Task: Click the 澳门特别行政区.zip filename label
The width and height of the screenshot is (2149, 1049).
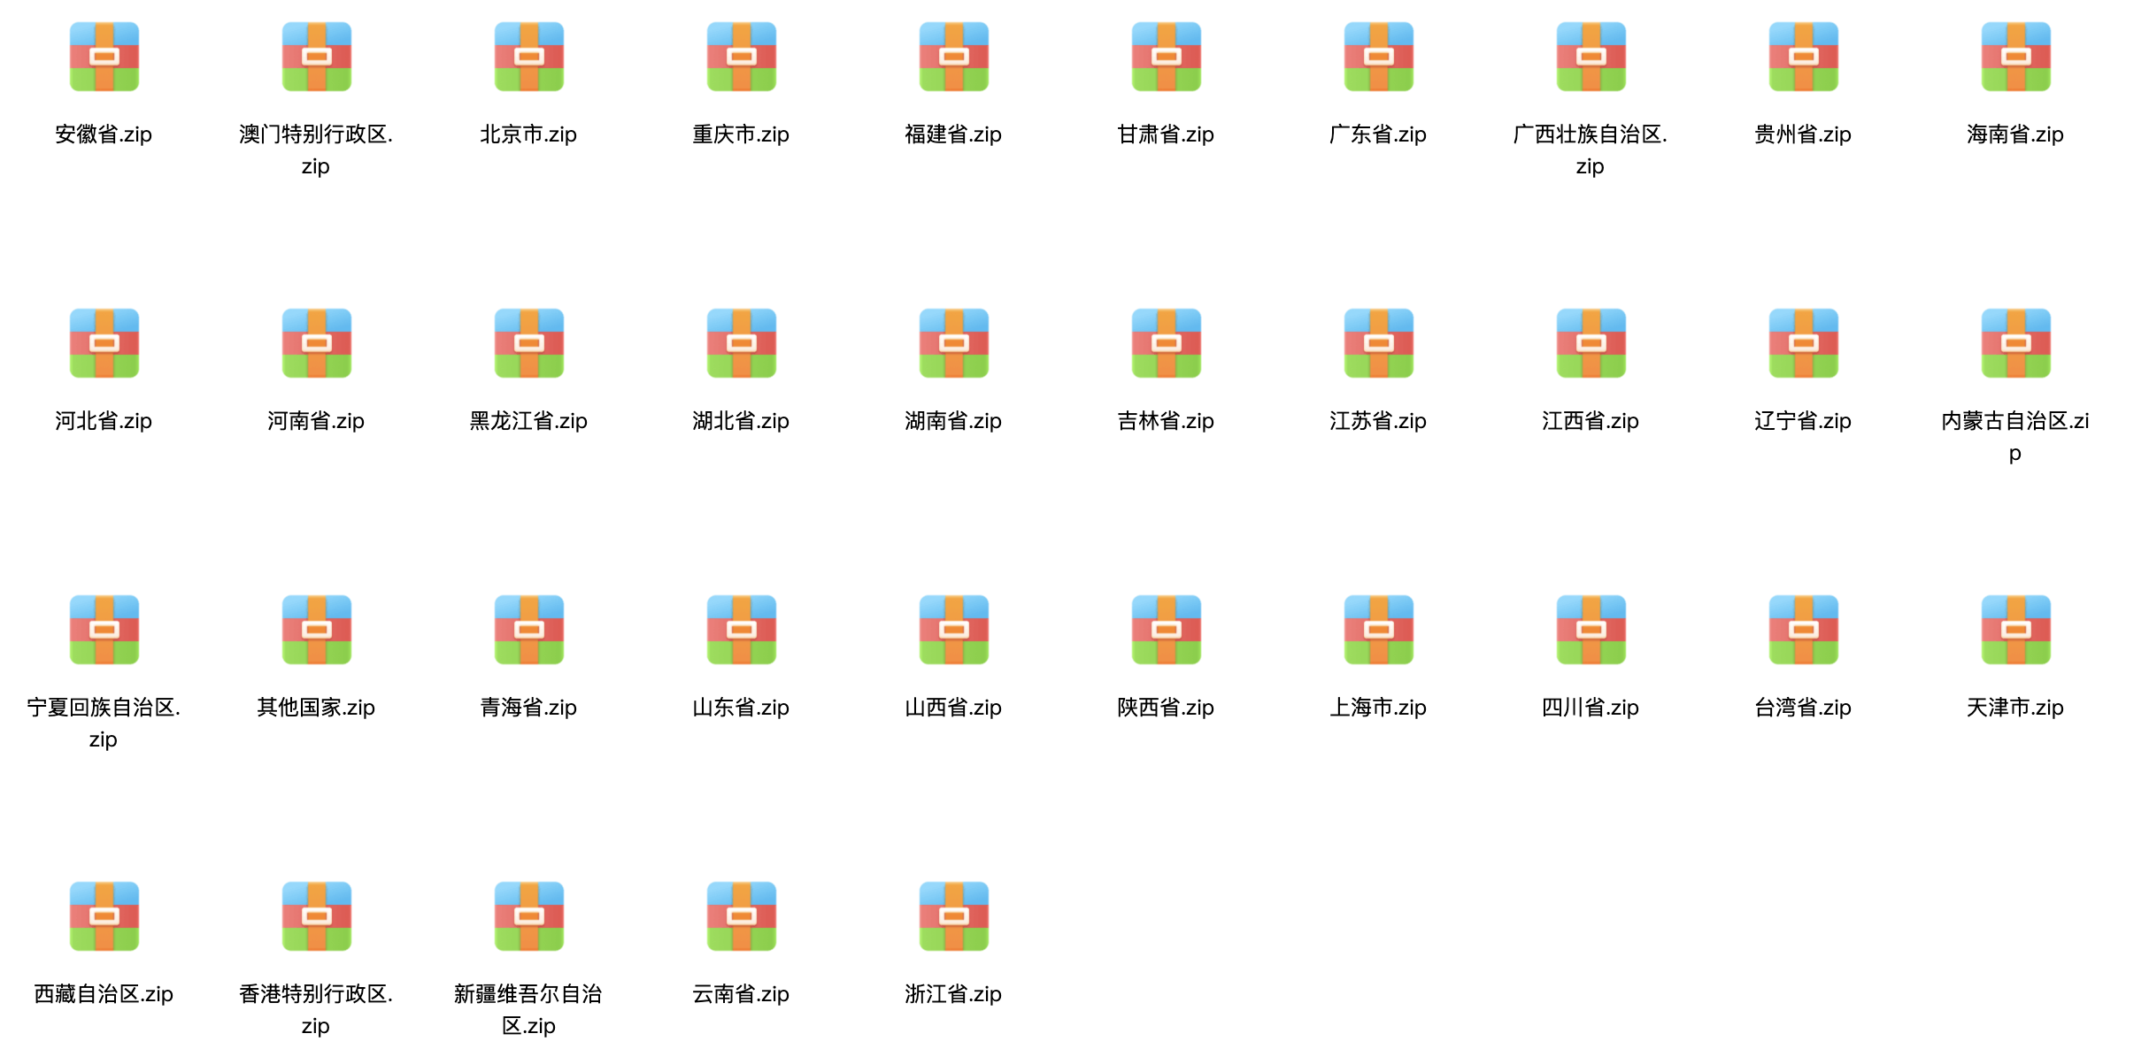Action: tap(316, 149)
